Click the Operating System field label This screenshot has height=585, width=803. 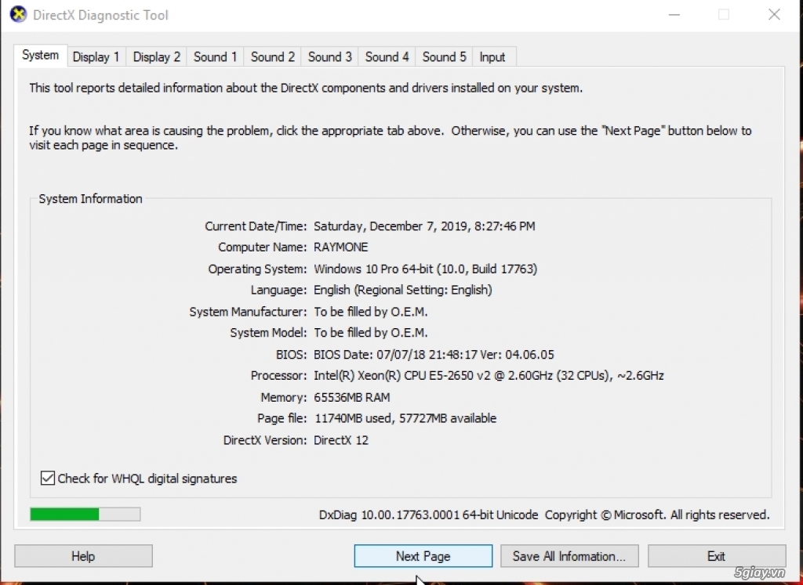[x=257, y=269]
